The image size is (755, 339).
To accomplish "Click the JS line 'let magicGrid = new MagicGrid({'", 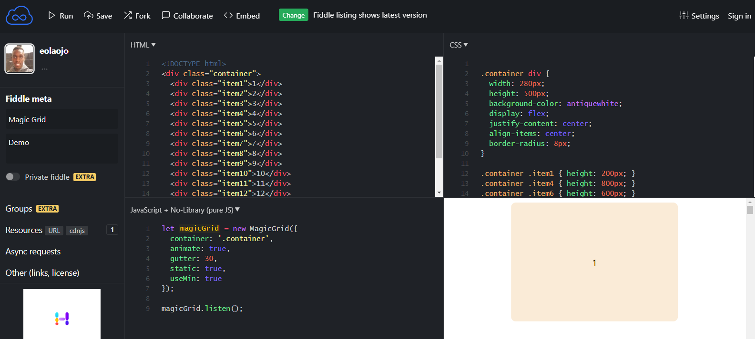I will coord(229,229).
